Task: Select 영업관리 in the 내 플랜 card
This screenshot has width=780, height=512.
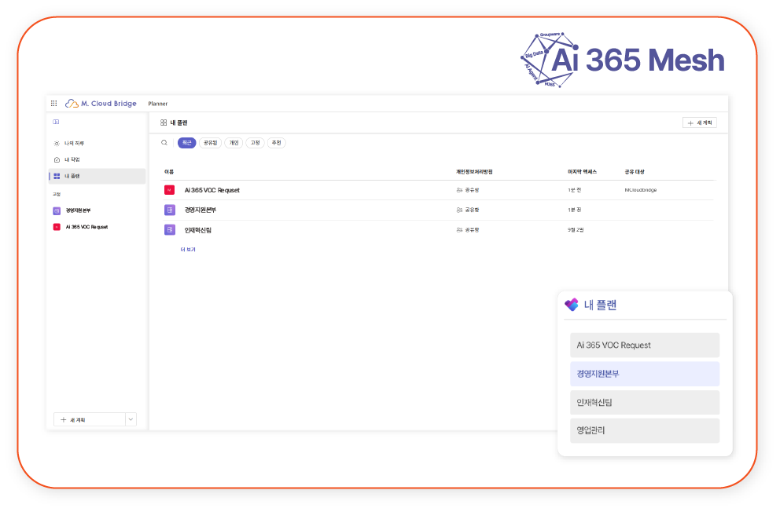Action: point(644,430)
